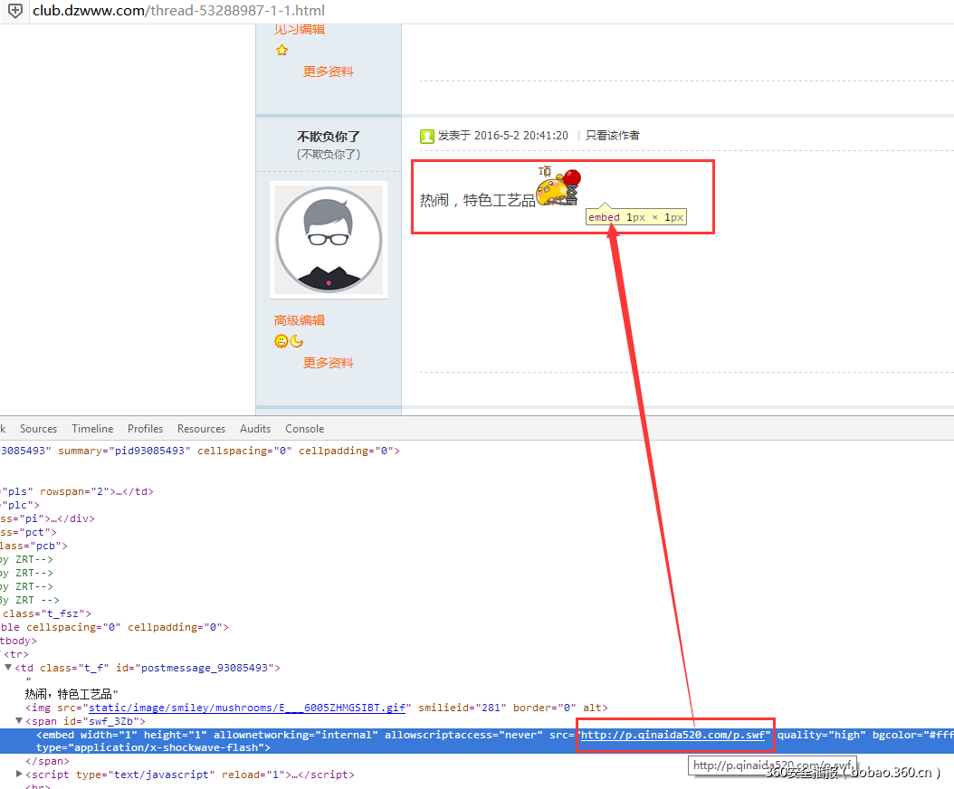This screenshot has width=954, height=789.
Task: Click the yellow moon emoticon next to the smiley
Action: (296, 341)
